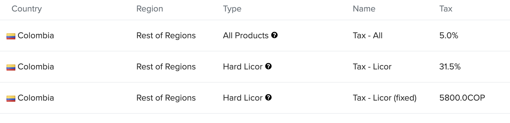Select the Tax - Licor name at 31.5%
510x123 pixels.
click(372, 67)
